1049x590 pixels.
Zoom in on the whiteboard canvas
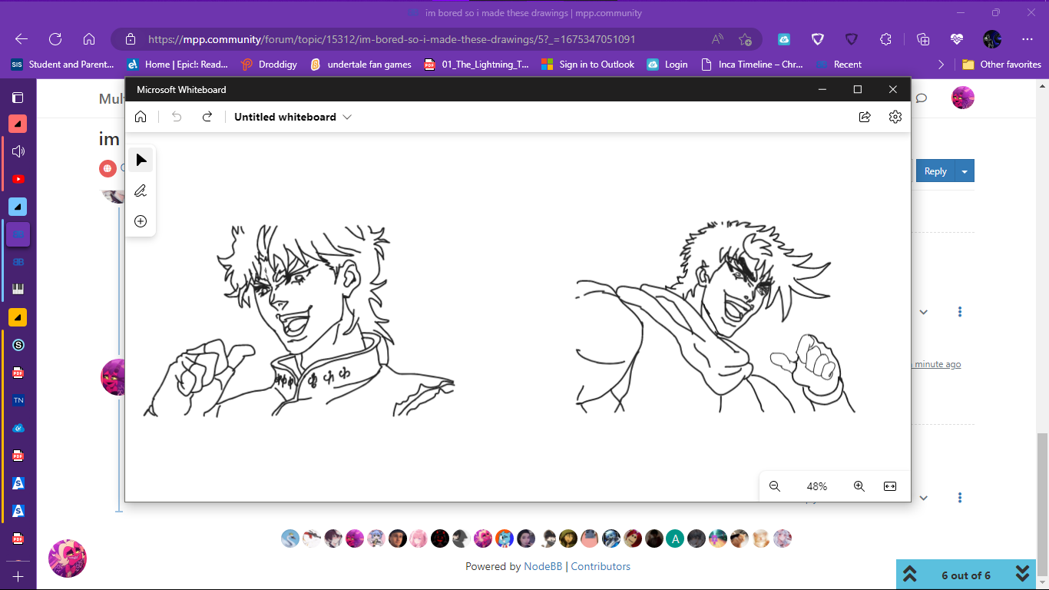point(859,486)
